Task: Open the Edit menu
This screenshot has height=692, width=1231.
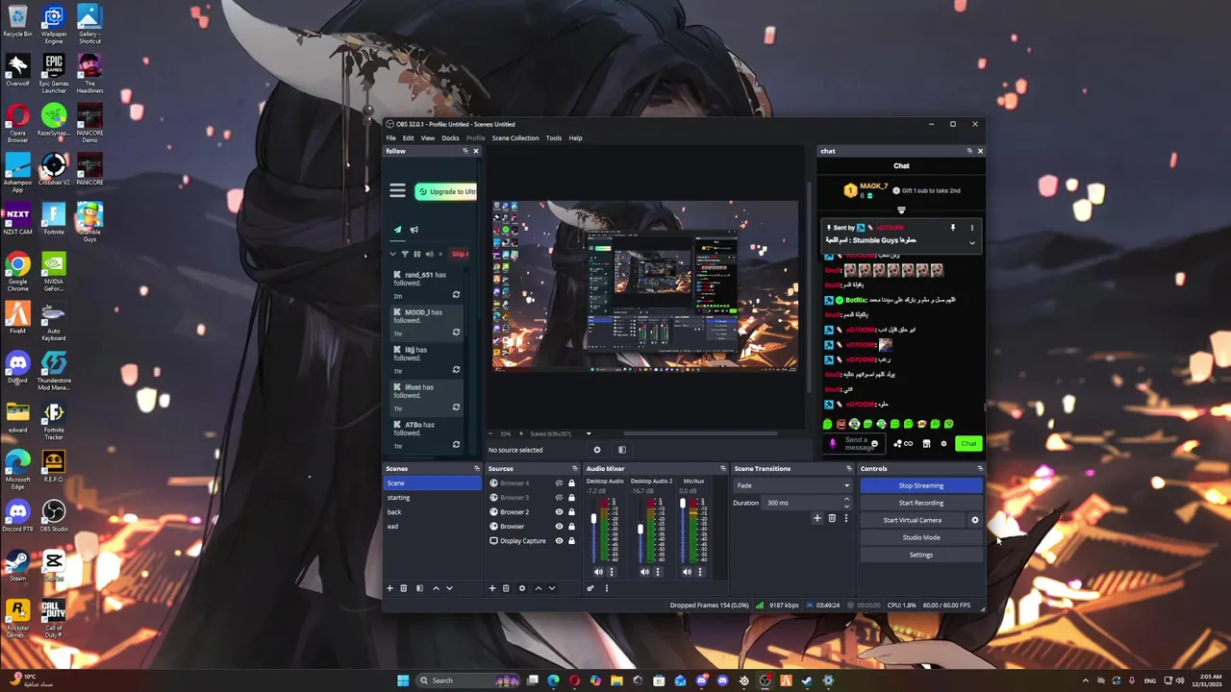Action: pyautogui.click(x=408, y=138)
